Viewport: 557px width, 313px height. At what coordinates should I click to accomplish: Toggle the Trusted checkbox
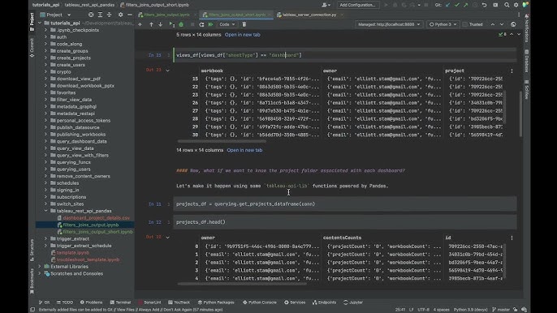(x=465, y=24)
